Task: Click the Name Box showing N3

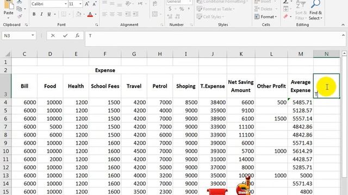Action: pyautogui.click(x=16, y=36)
